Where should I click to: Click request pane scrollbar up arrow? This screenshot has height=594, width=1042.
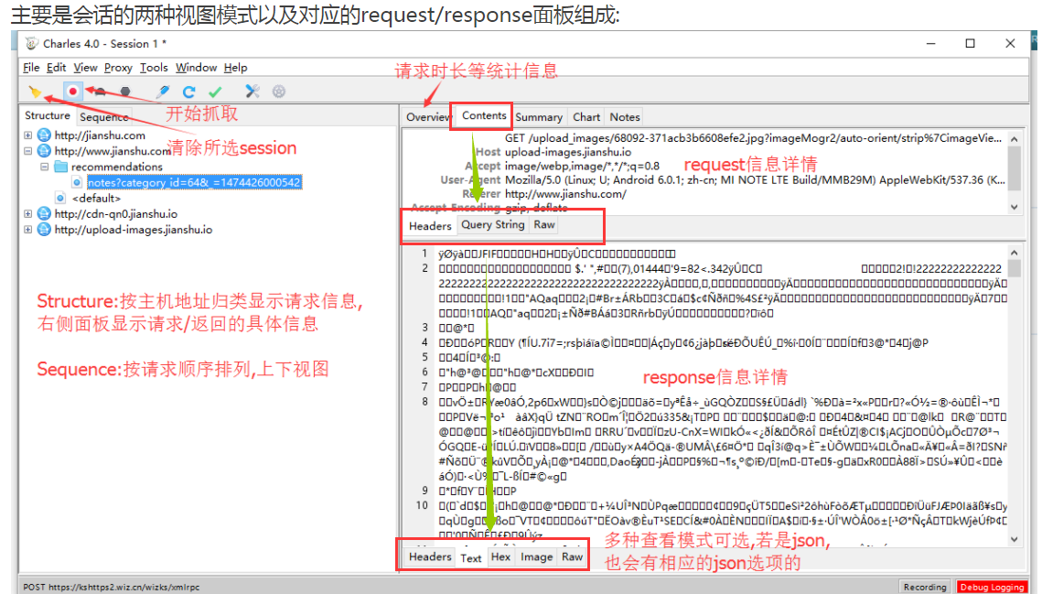click(x=1014, y=139)
